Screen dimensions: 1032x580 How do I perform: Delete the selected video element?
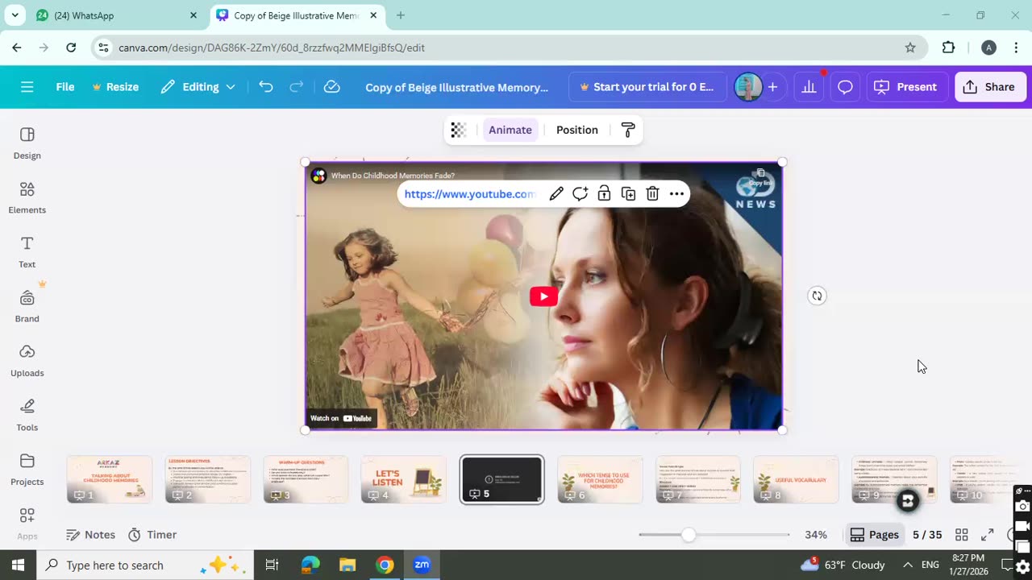click(652, 194)
